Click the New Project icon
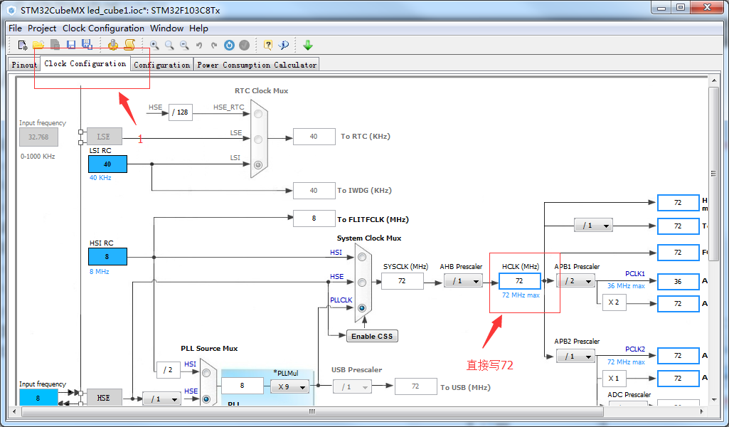This screenshot has height=427, width=729. pyautogui.click(x=23, y=45)
